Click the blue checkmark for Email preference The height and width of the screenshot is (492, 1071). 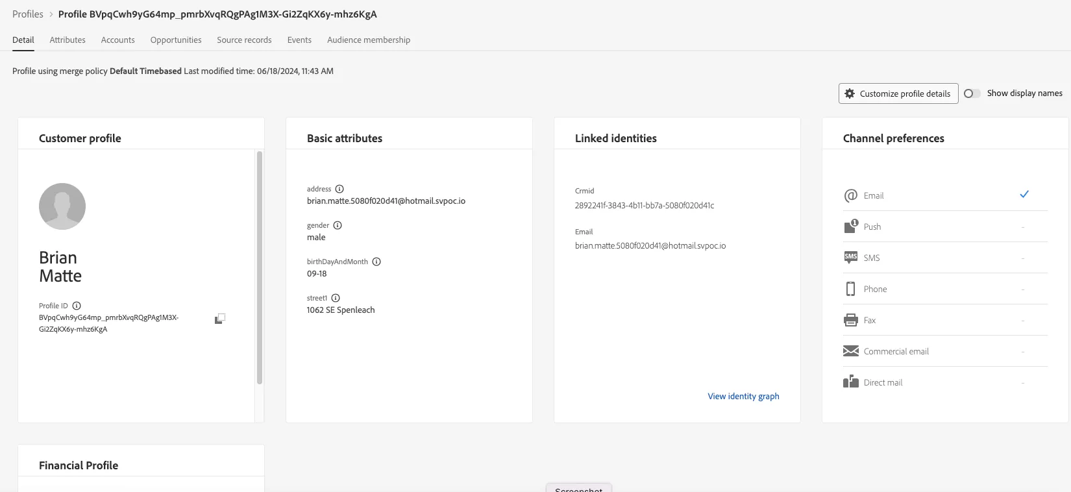point(1024,194)
